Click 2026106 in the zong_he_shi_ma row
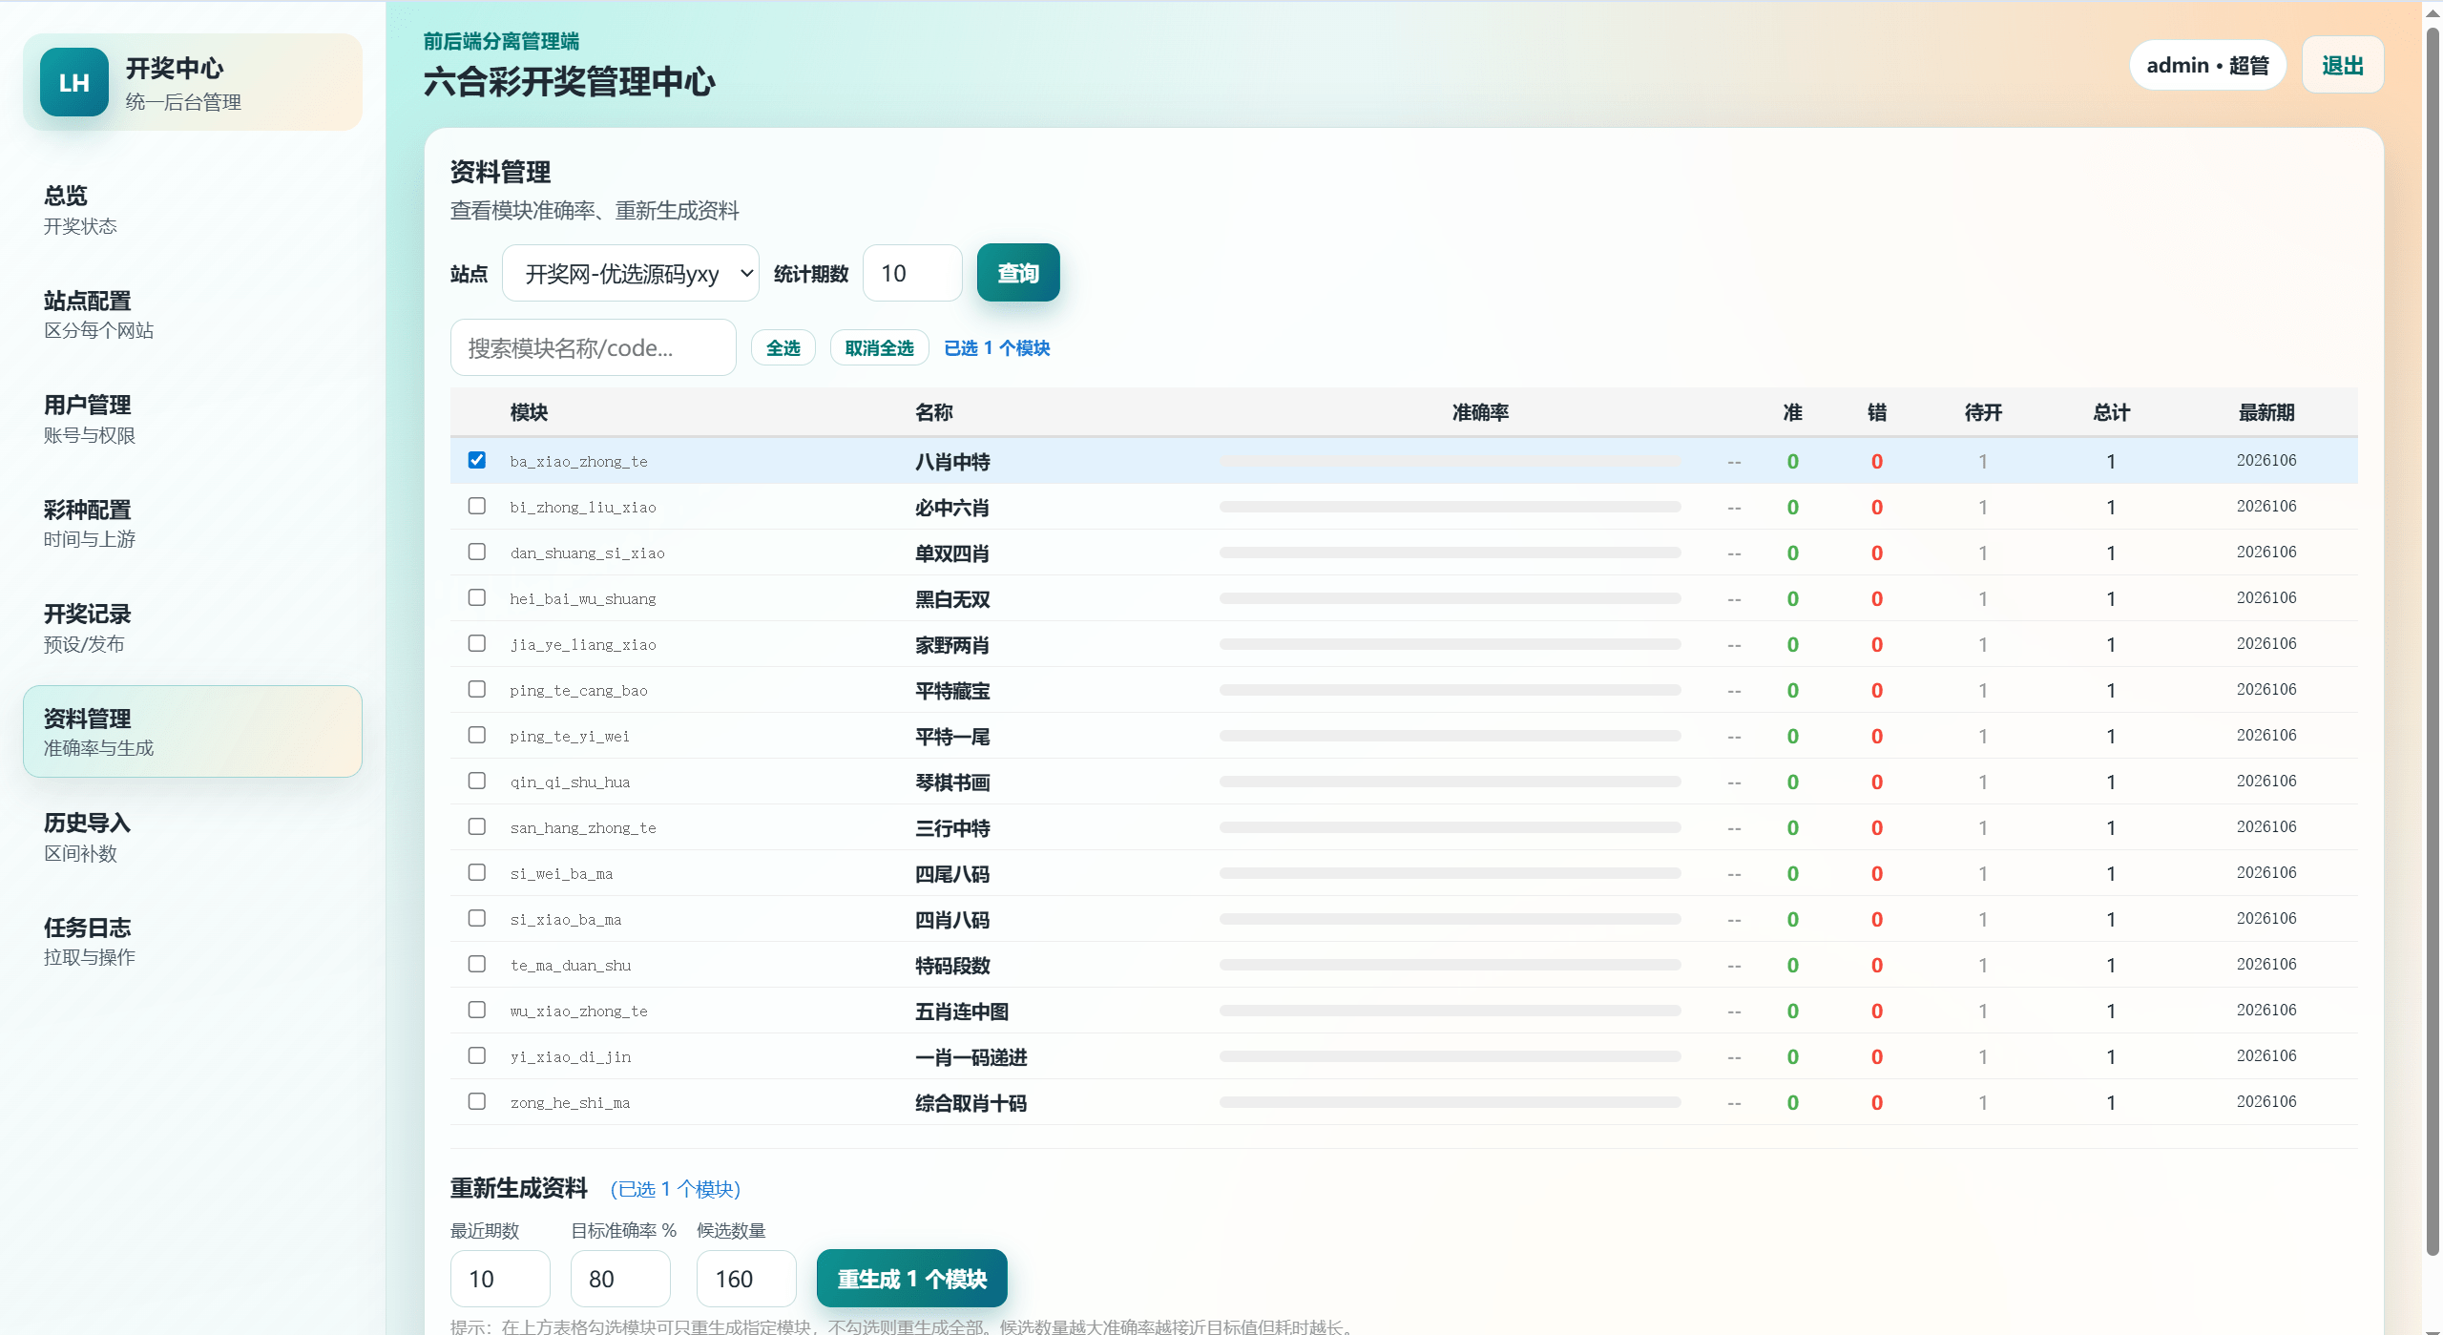Viewport: 2443px width, 1335px height. 2266,1101
